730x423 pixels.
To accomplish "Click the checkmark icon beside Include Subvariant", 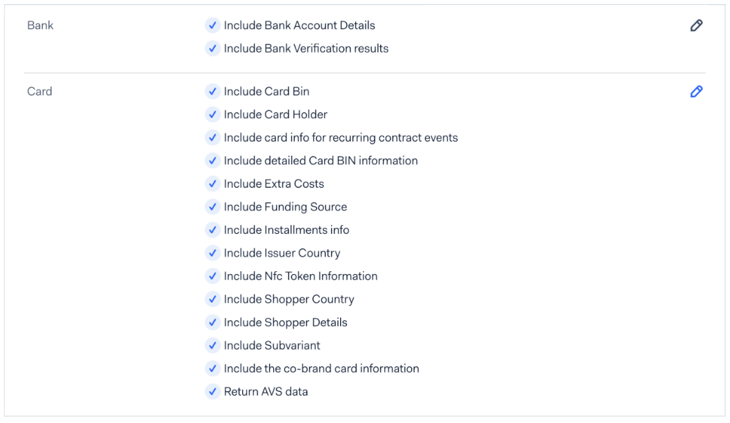I will point(212,345).
